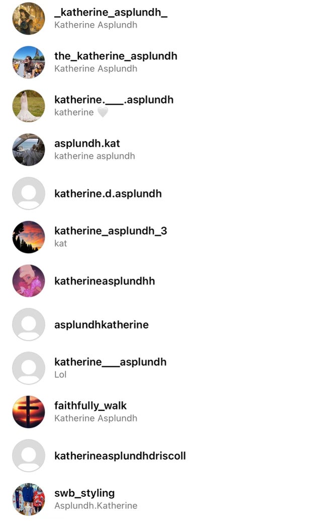Screen dimensions: 324x521
Task: Open the asplundh.kat car avatar
Action: pos(29,149)
